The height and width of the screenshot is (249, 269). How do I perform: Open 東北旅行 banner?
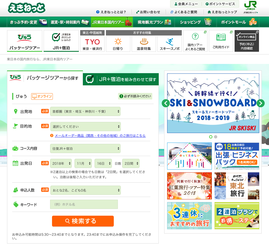tap(237, 186)
